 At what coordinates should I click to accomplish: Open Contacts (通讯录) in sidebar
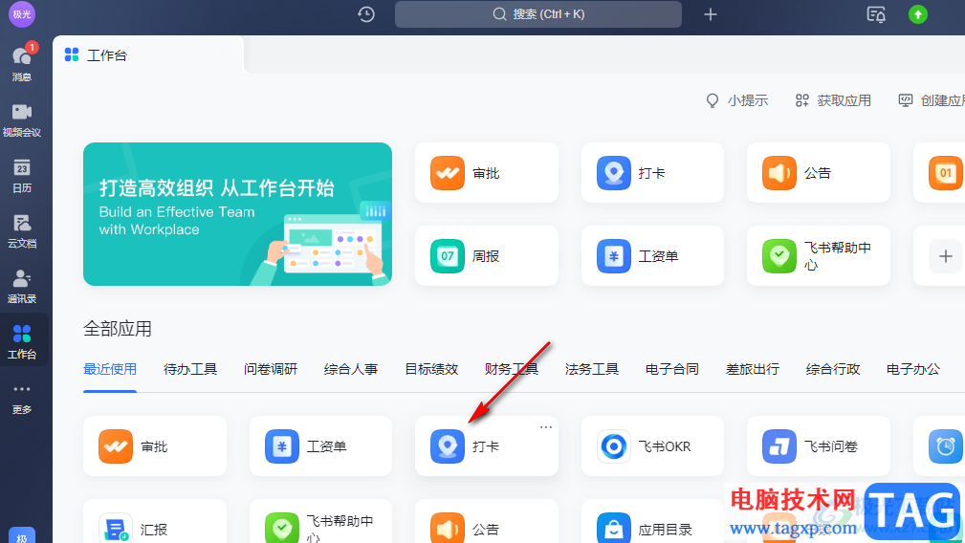pyautogui.click(x=22, y=286)
